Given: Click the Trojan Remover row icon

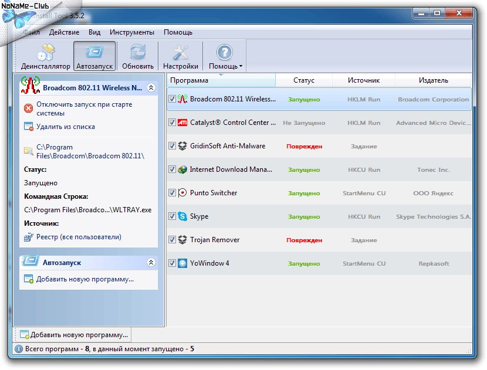Looking at the screenshot, I should 182,240.
